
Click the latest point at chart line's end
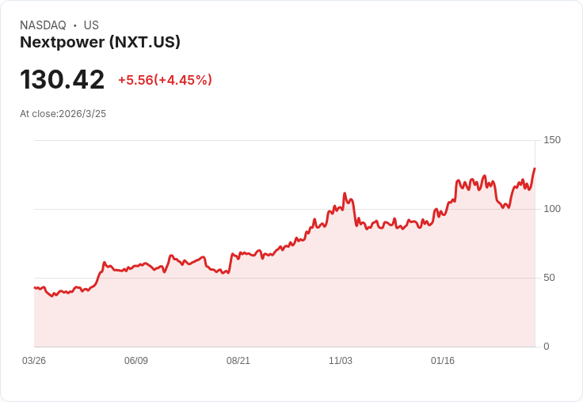(535, 169)
